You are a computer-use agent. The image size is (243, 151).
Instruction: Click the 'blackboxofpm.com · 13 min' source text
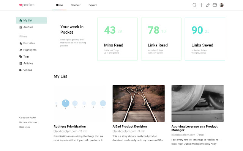(x=70, y=131)
